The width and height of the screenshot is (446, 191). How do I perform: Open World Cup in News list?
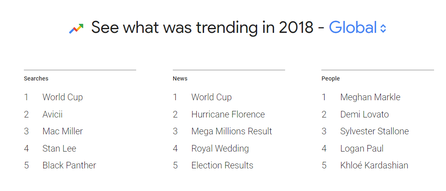[211, 97]
